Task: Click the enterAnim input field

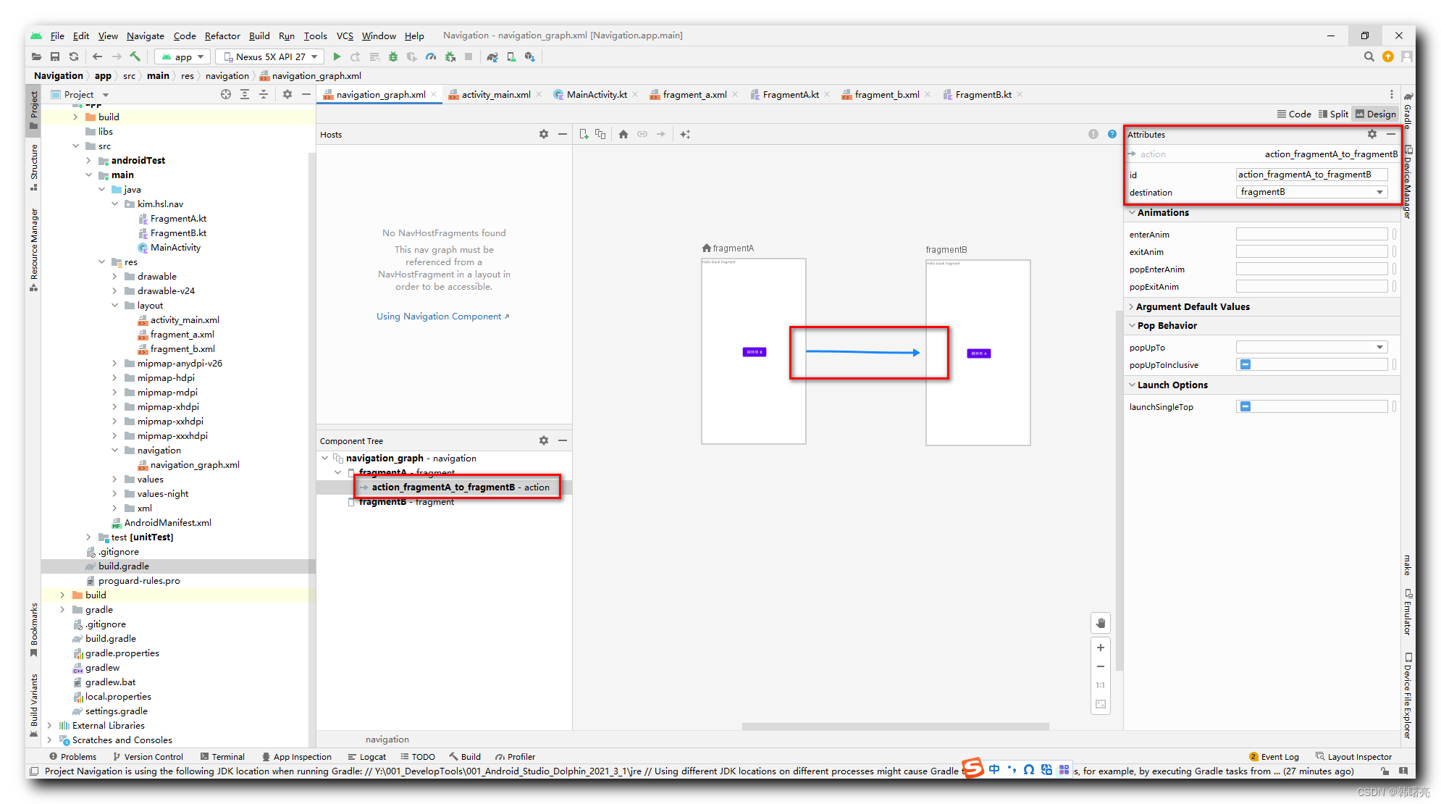Action: pyautogui.click(x=1311, y=234)
